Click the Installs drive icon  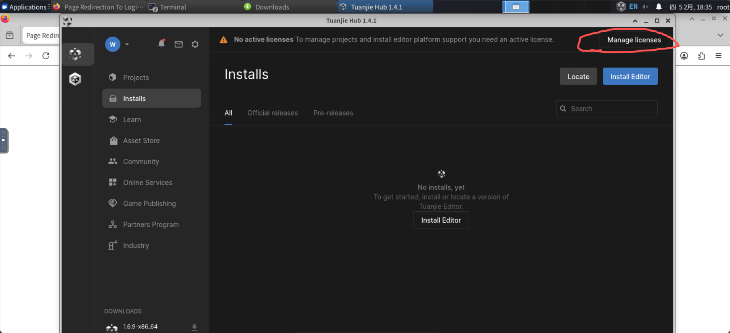click(113, 98)
